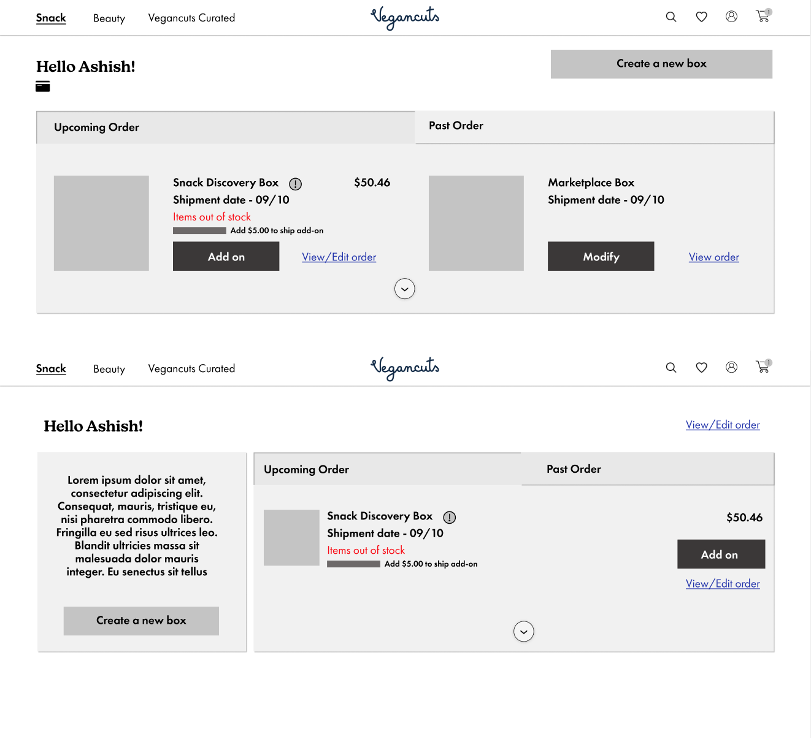This screenshot has height=738, width=811.
Task: Select Snack in the top navigation
Action: pos(51,18)
